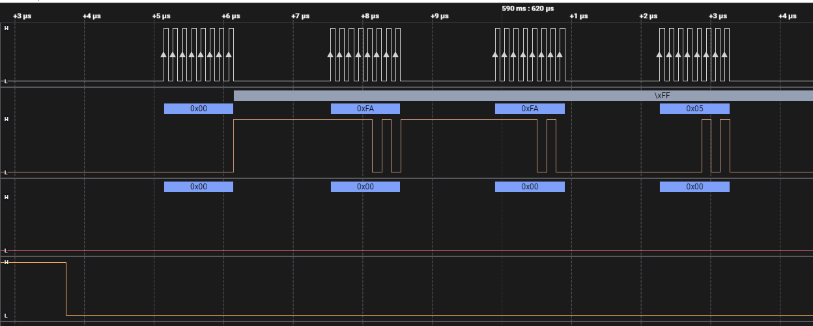Click the +2 µs ruler tick label
The height and width of the screenshot is (326, 813).
pyautogui.click(x=648, y=16)
